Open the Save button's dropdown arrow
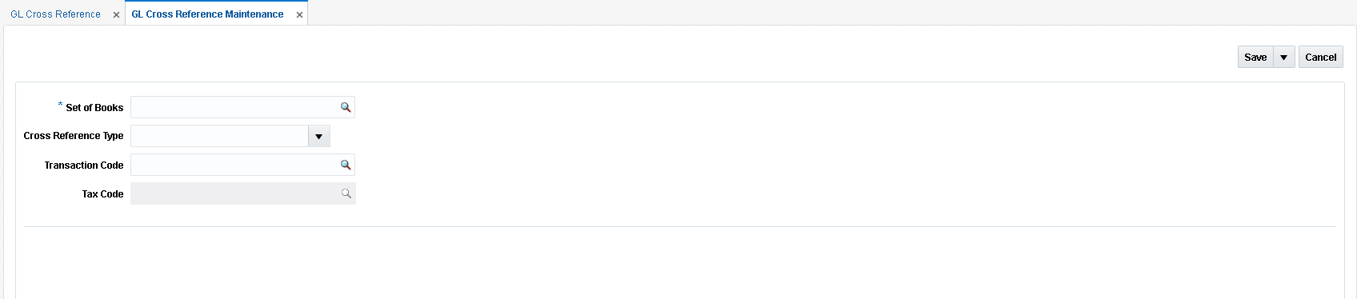Screen dimensions: 1357x299 pos(1283,57)
